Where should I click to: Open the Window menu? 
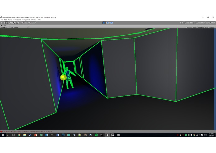tap(34, 20)
